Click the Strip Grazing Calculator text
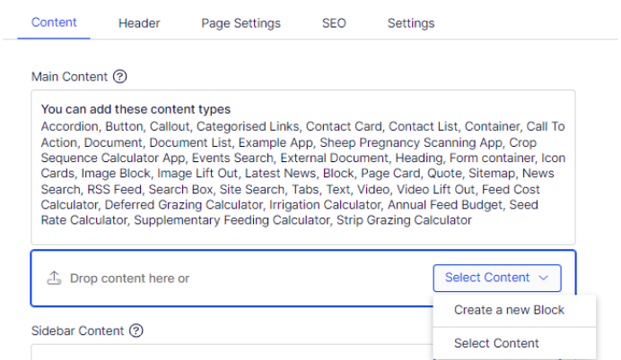Screen dimensions: 621x360 pyautogui.click(x=404, y=220)
